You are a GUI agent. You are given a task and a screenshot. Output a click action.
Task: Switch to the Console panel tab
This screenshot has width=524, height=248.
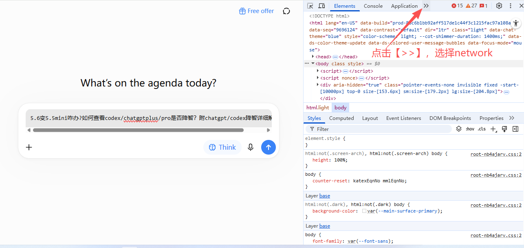tap(373, 6)
